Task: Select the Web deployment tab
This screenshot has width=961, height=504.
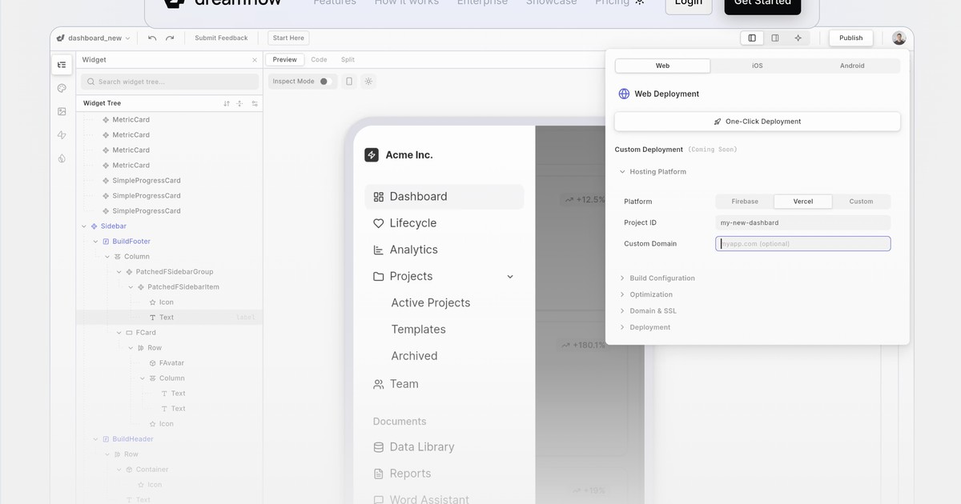Action: (x=662, y=66)
